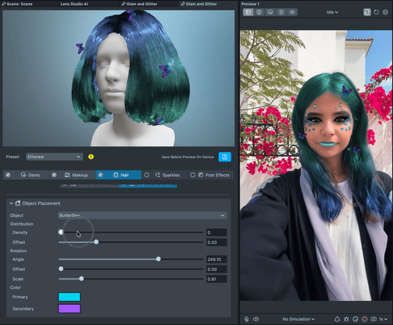Screen dimensions: 393x325
Task: Open the Preset dropdown showing Ethereal
Action: pyautogui.click(x=54, y=157)
